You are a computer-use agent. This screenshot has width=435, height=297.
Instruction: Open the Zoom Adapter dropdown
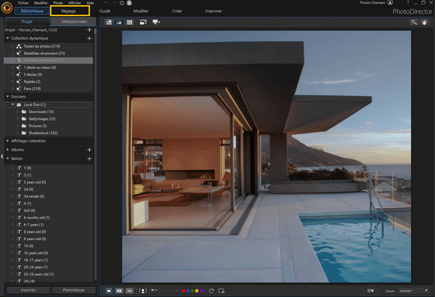tap(413, 291)
